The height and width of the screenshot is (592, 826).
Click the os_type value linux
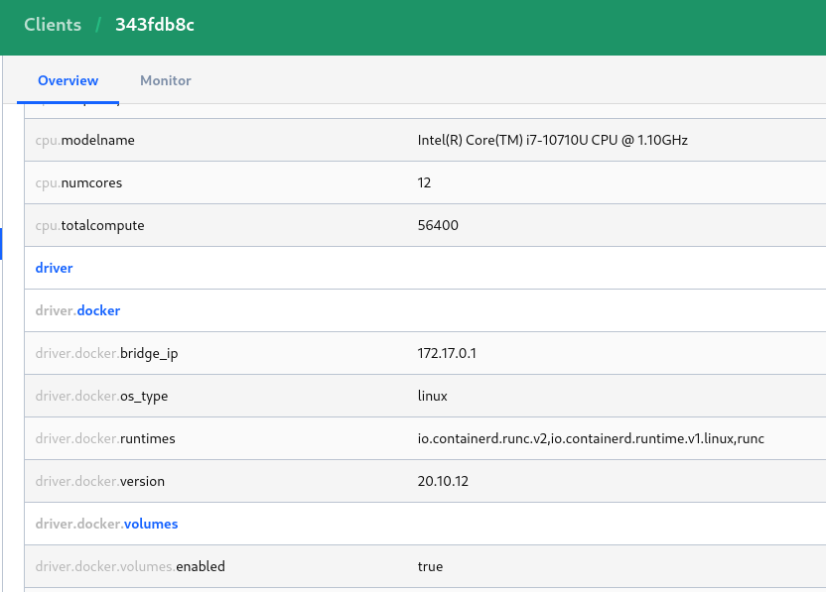tap(432, 396)
